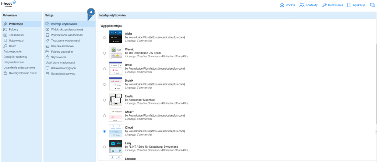Open Ustawienia antyspamowe

tap(21, 67)
